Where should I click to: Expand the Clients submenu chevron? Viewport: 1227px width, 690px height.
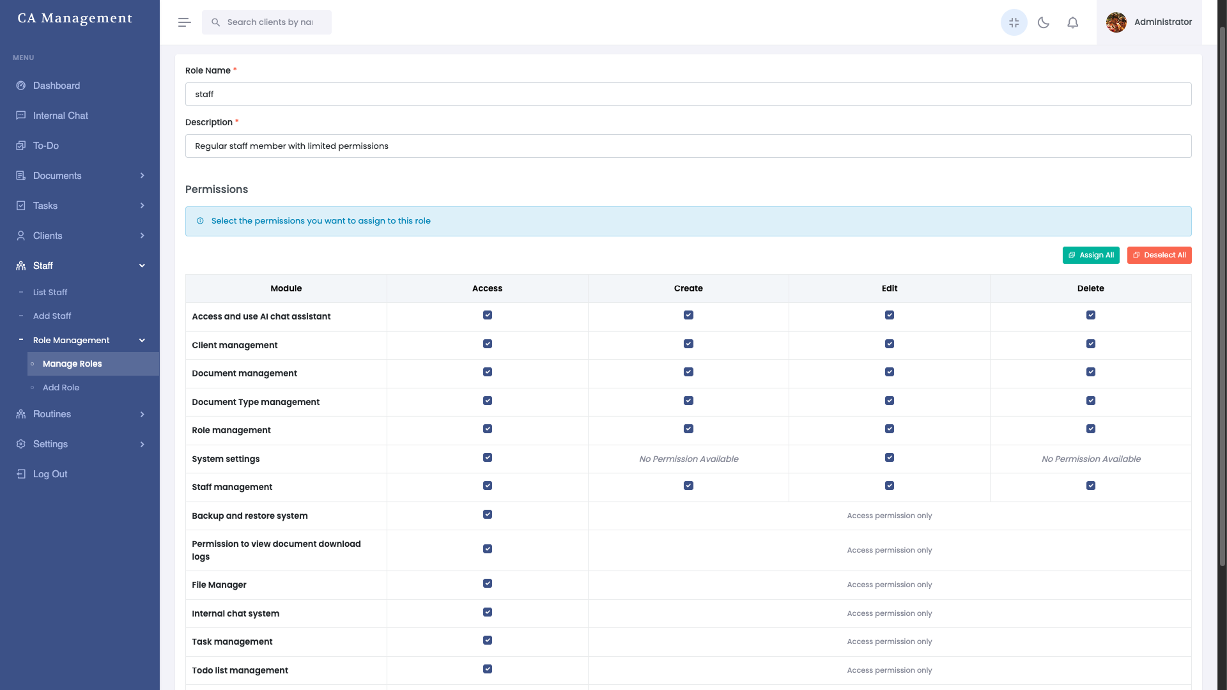[x=142, y=236]
